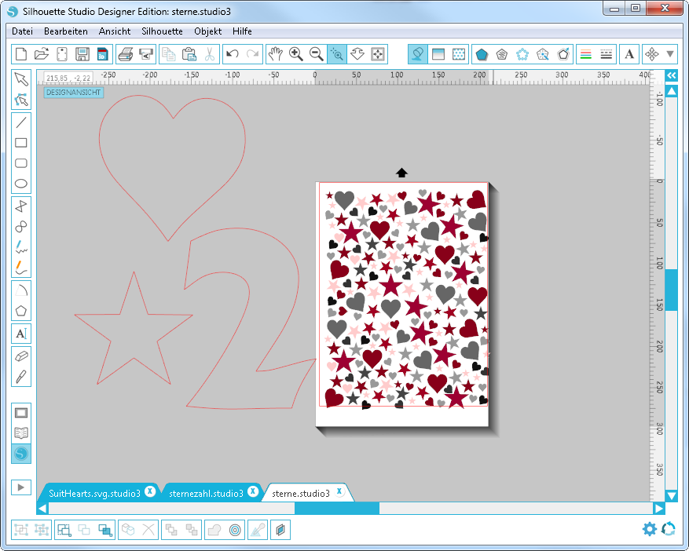
Task: Click the undo arrow
Action: [232, 54]
